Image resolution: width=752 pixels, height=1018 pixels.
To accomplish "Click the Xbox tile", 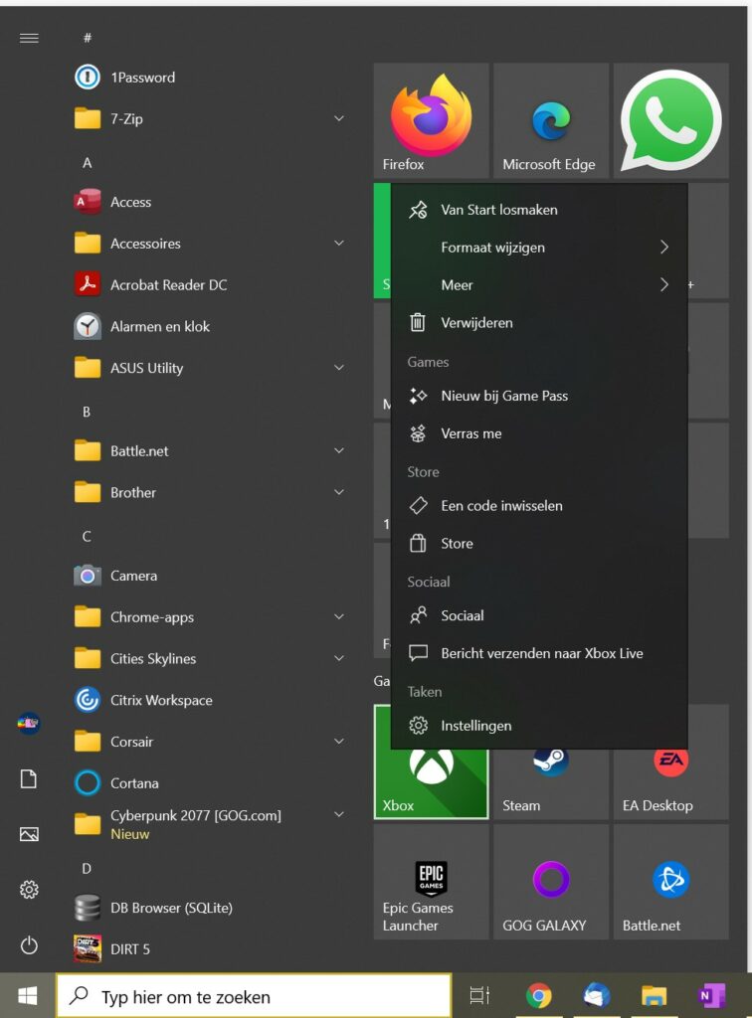I will (431, 784).
